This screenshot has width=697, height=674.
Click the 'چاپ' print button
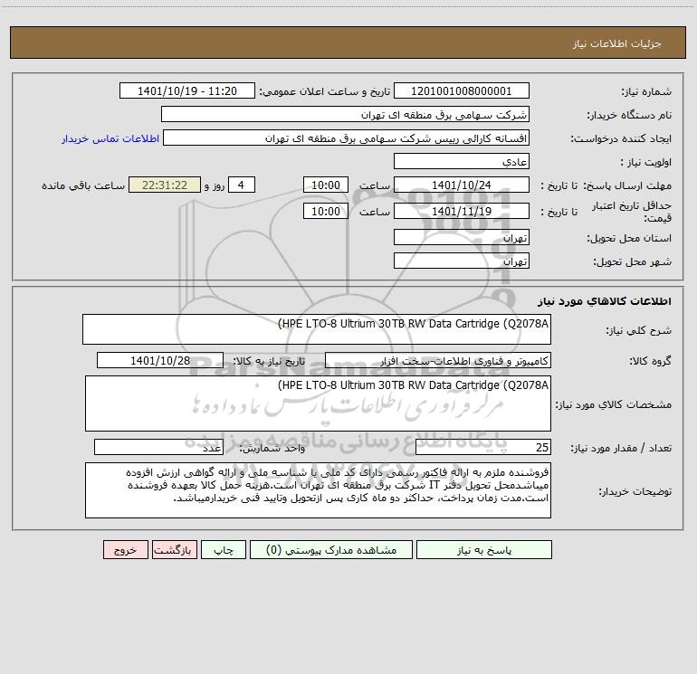point(224,549)
